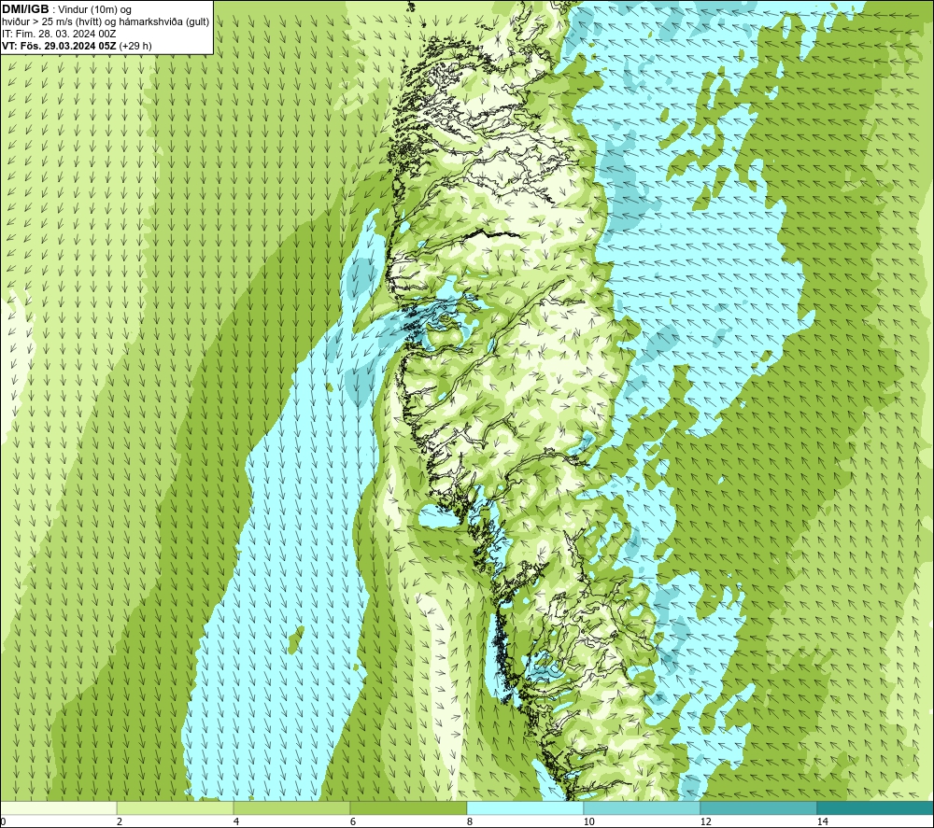
Task: Click the "IT: Fim. 28. 03. 2024 00Z" line
Action: pos(59,34)
